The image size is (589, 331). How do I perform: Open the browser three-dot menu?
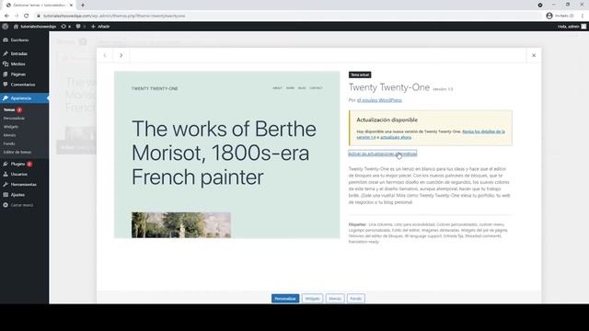pyautogui.click(x=583, y=16)
